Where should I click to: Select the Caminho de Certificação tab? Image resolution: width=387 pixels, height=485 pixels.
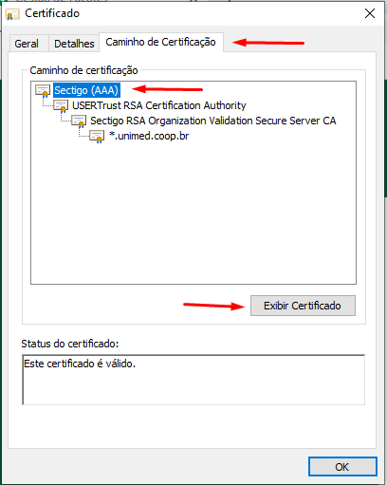161,42
